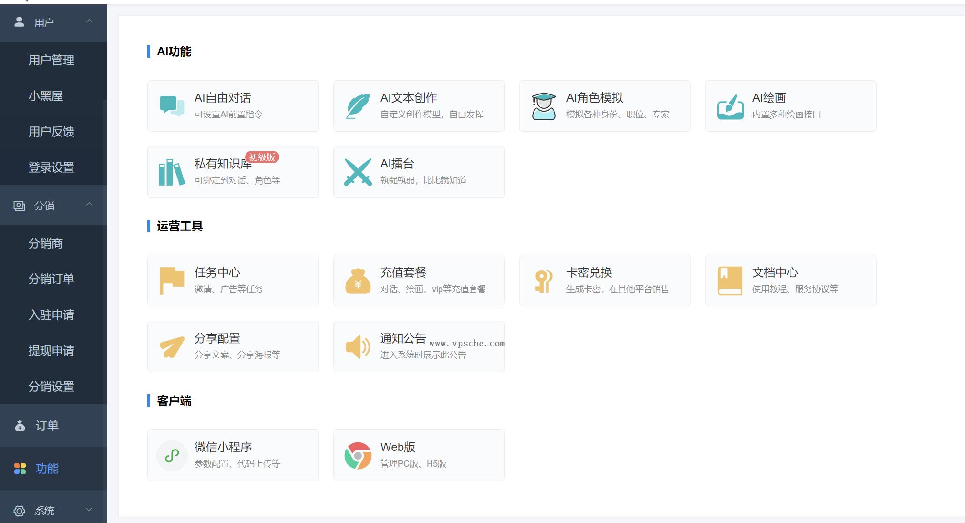The width and height of the screenshot is (965, 523).
Task: Click text 生成卡密，在其他平台销售
Action: (618, 289)
